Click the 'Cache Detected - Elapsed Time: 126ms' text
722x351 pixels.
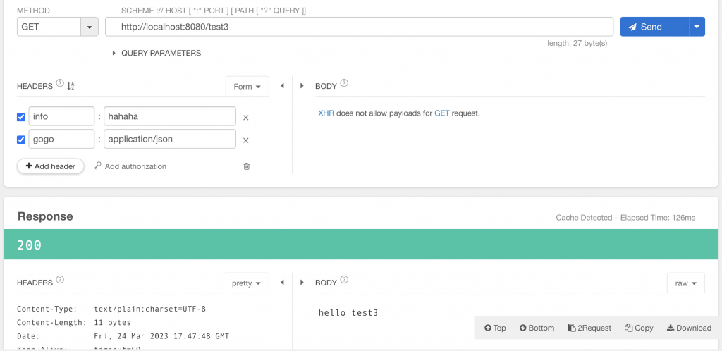(626, 218)
